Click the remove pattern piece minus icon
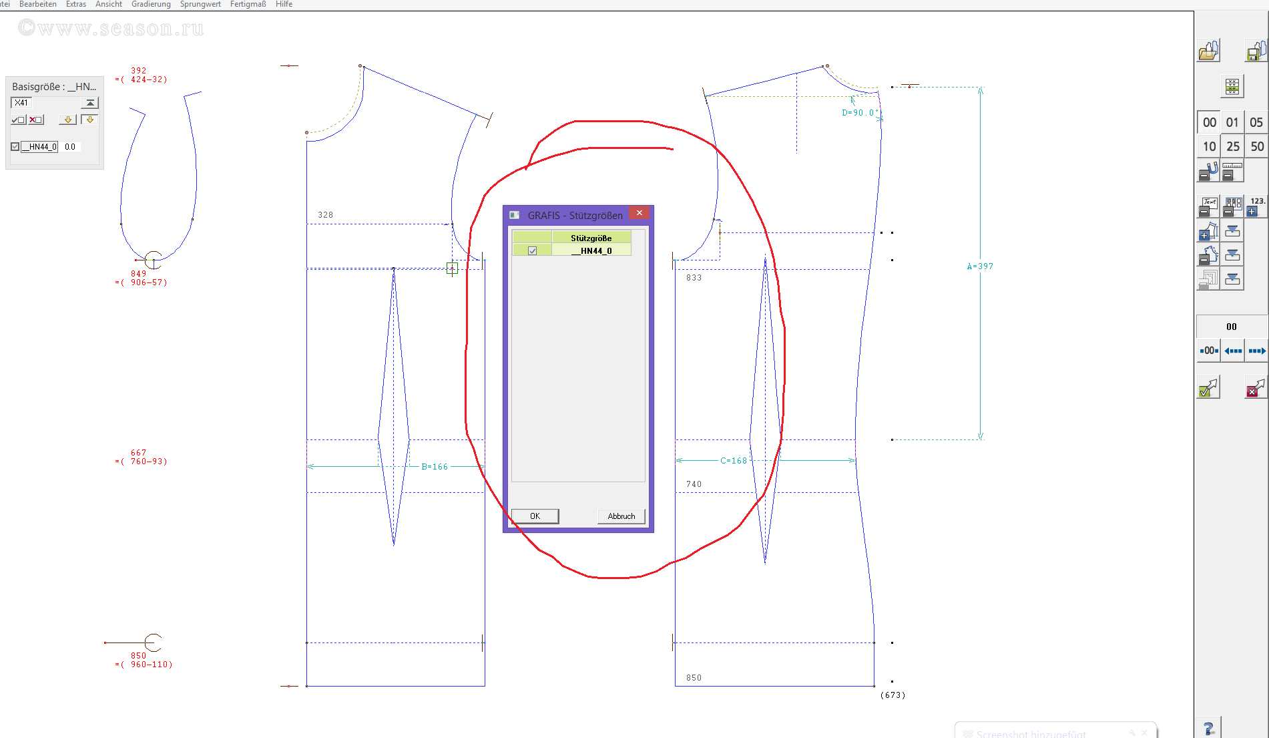1269x738 pixels. coord(1208,254)
